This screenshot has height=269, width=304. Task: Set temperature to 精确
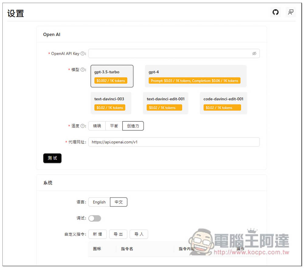point(97,126)
